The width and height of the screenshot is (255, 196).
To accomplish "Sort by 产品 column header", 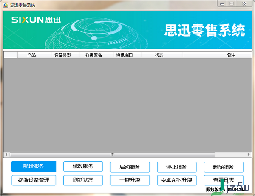I will tap(35, 55).
